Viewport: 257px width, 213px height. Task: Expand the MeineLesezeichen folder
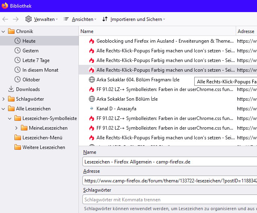tap(16, 128)
